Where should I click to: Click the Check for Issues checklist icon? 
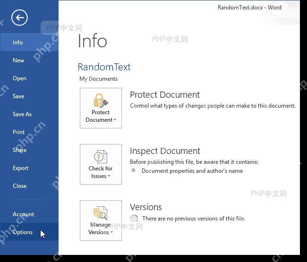pyautogui.click(x=101, y=157)
